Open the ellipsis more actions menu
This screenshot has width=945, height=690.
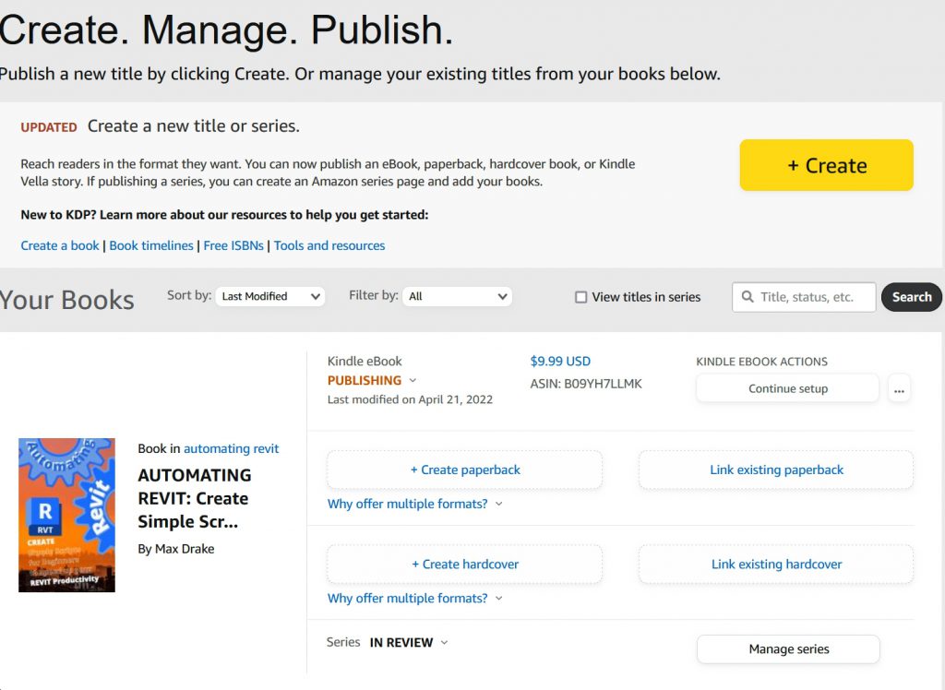tap(899, 389)
